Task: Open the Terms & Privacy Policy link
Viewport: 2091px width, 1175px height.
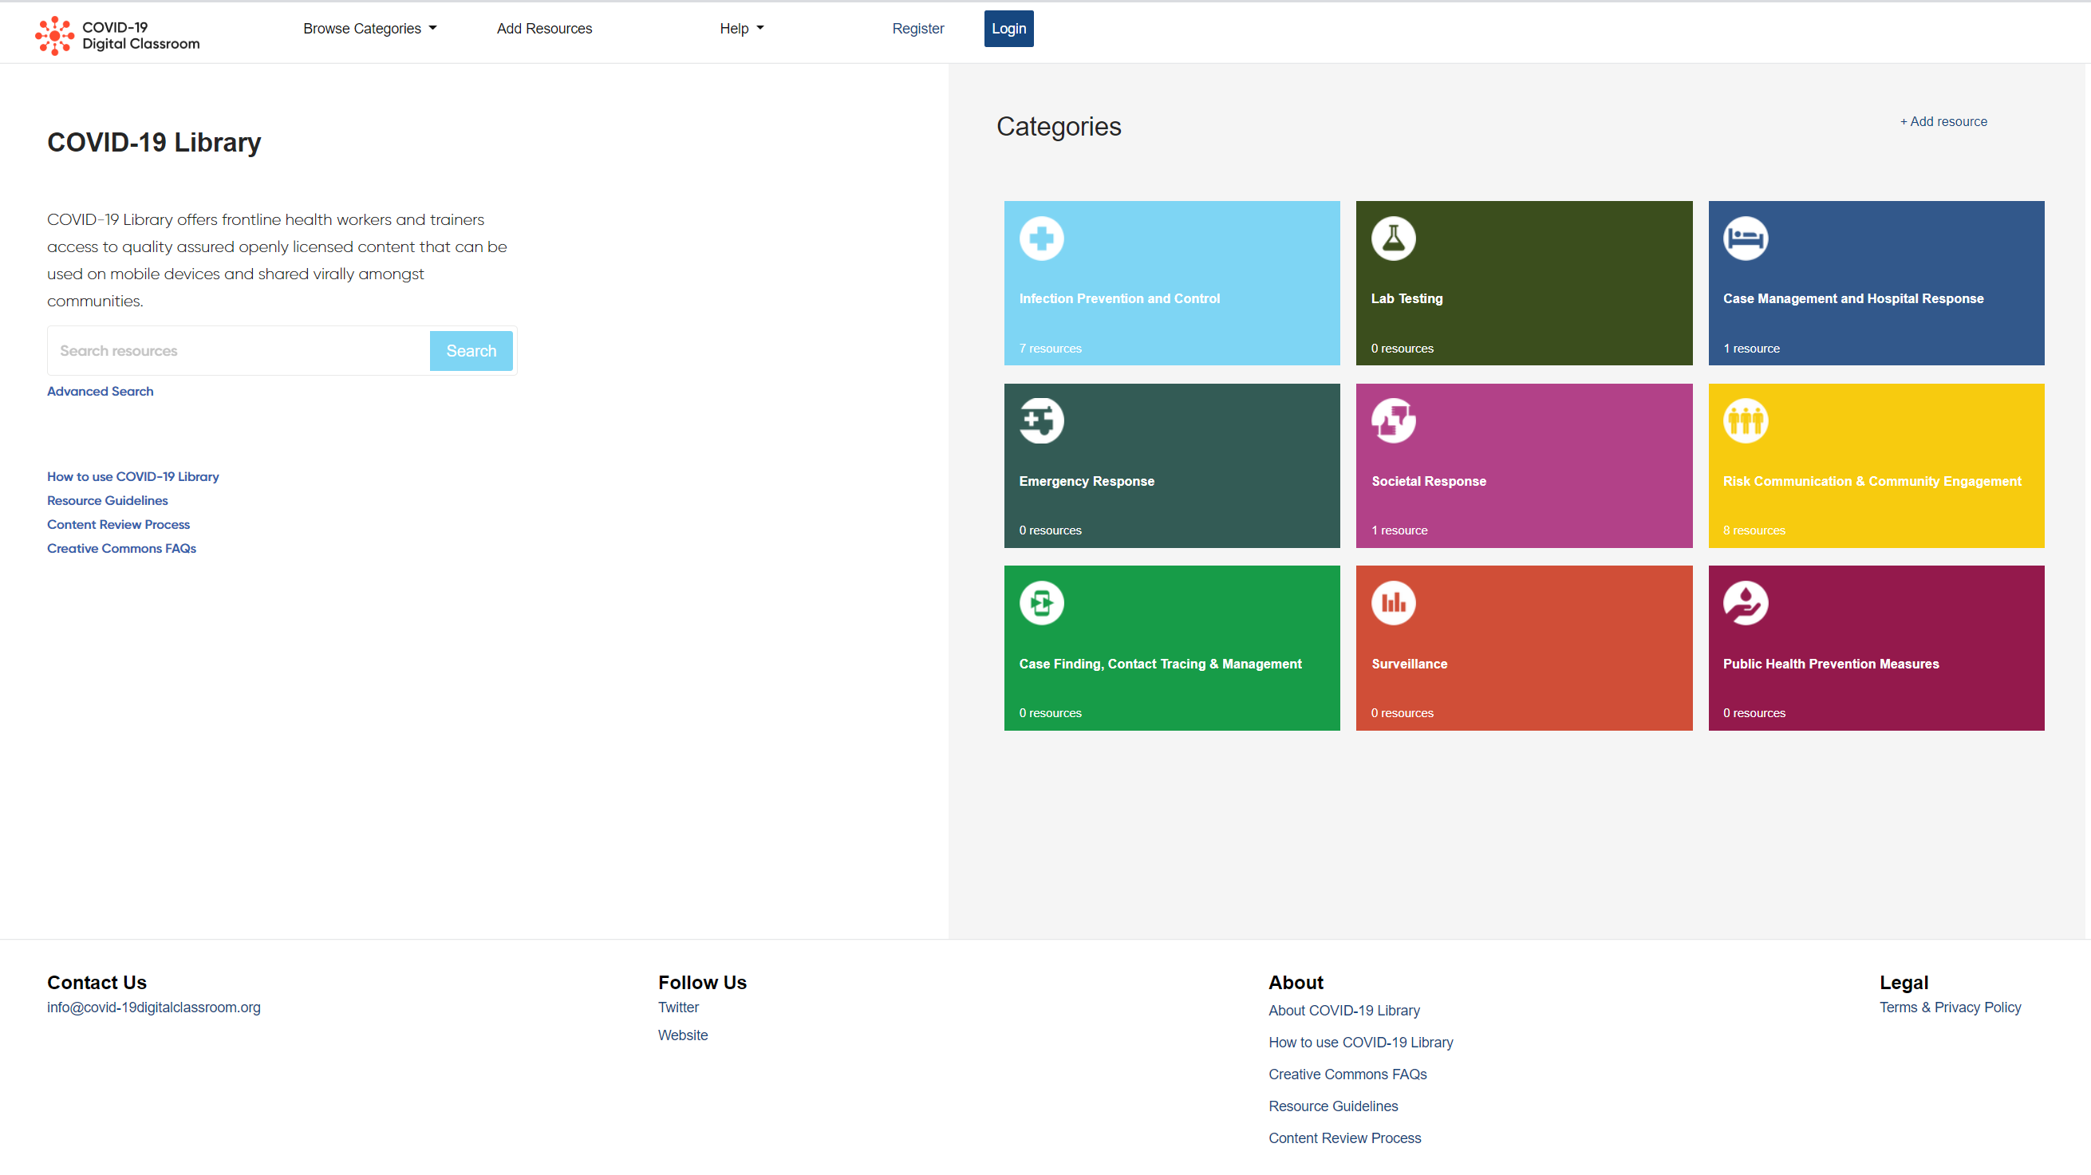Action: tap(1949, 1007)
